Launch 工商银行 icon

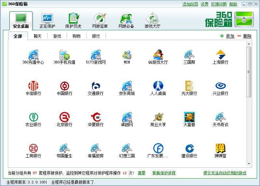(x=33, y=151)
